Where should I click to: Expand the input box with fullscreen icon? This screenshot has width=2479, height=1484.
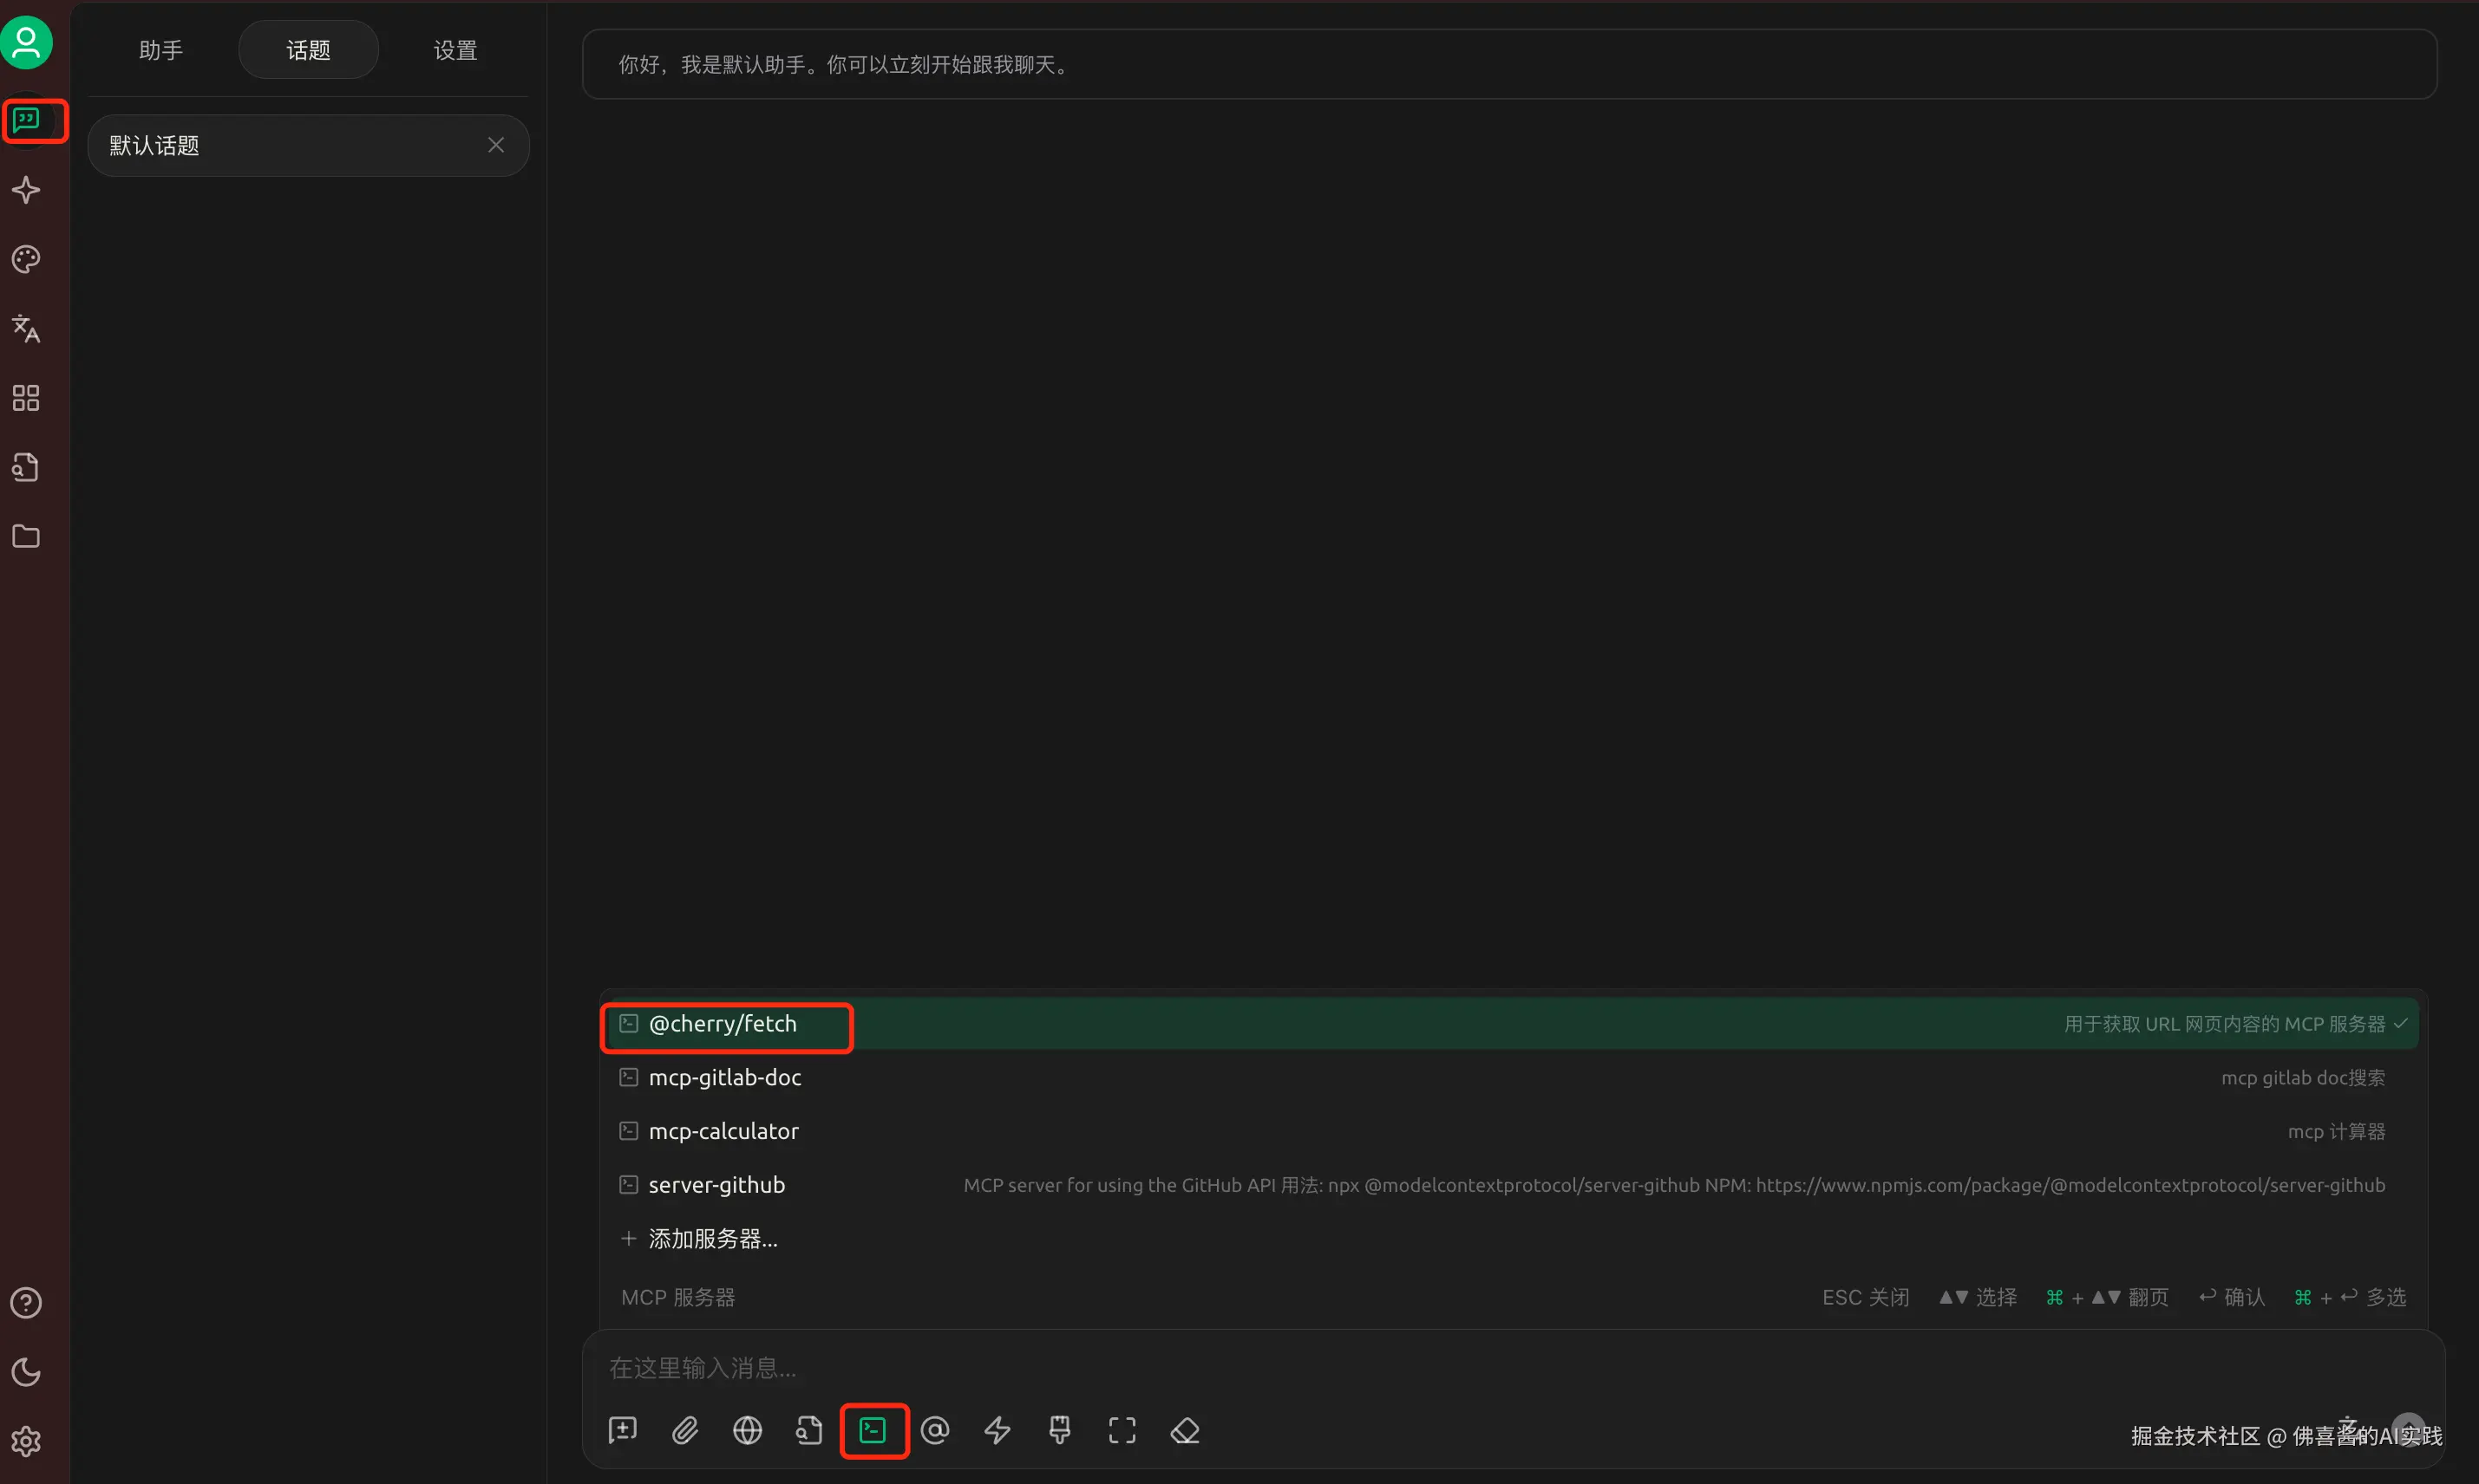point(1122,1430)
